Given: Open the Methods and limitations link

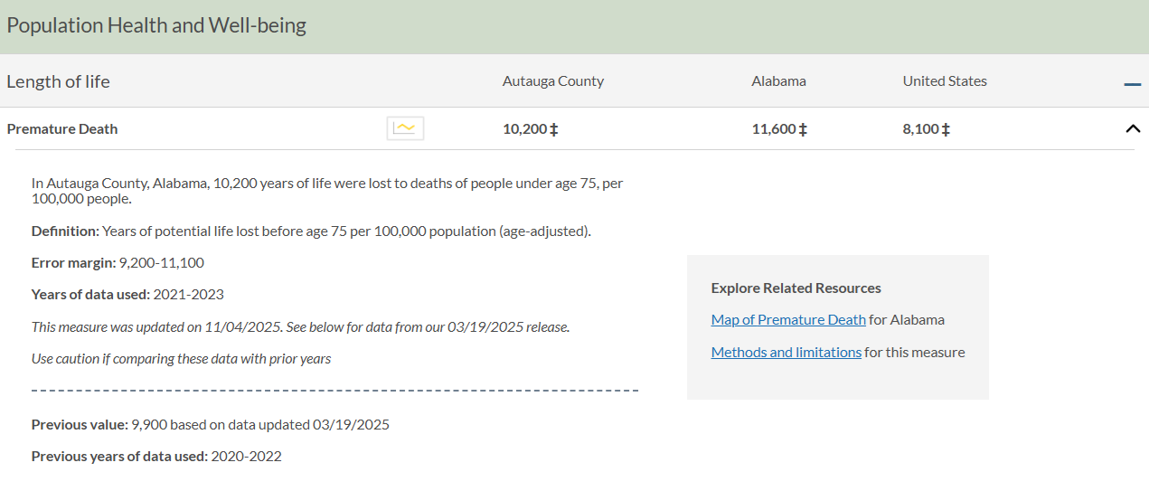Looking at the screenshot, I should (786, 352).
